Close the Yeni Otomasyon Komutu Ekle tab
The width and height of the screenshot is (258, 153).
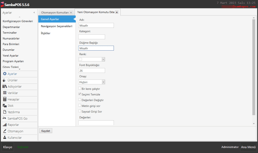point(117,12)
